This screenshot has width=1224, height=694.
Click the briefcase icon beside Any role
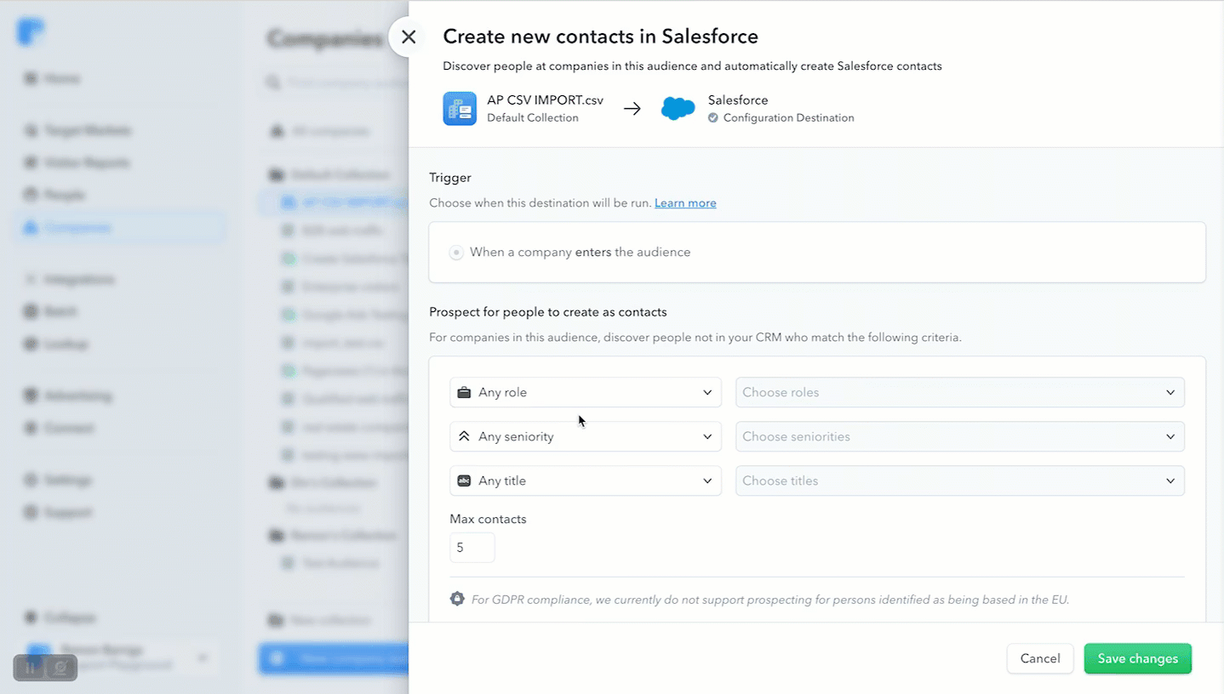[x=464, y=392]
